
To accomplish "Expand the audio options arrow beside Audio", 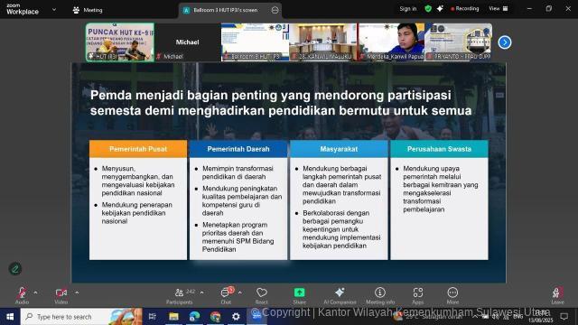I will coord(36,292).
